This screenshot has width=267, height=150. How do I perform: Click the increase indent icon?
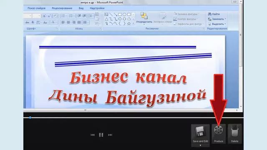point(84,16)
